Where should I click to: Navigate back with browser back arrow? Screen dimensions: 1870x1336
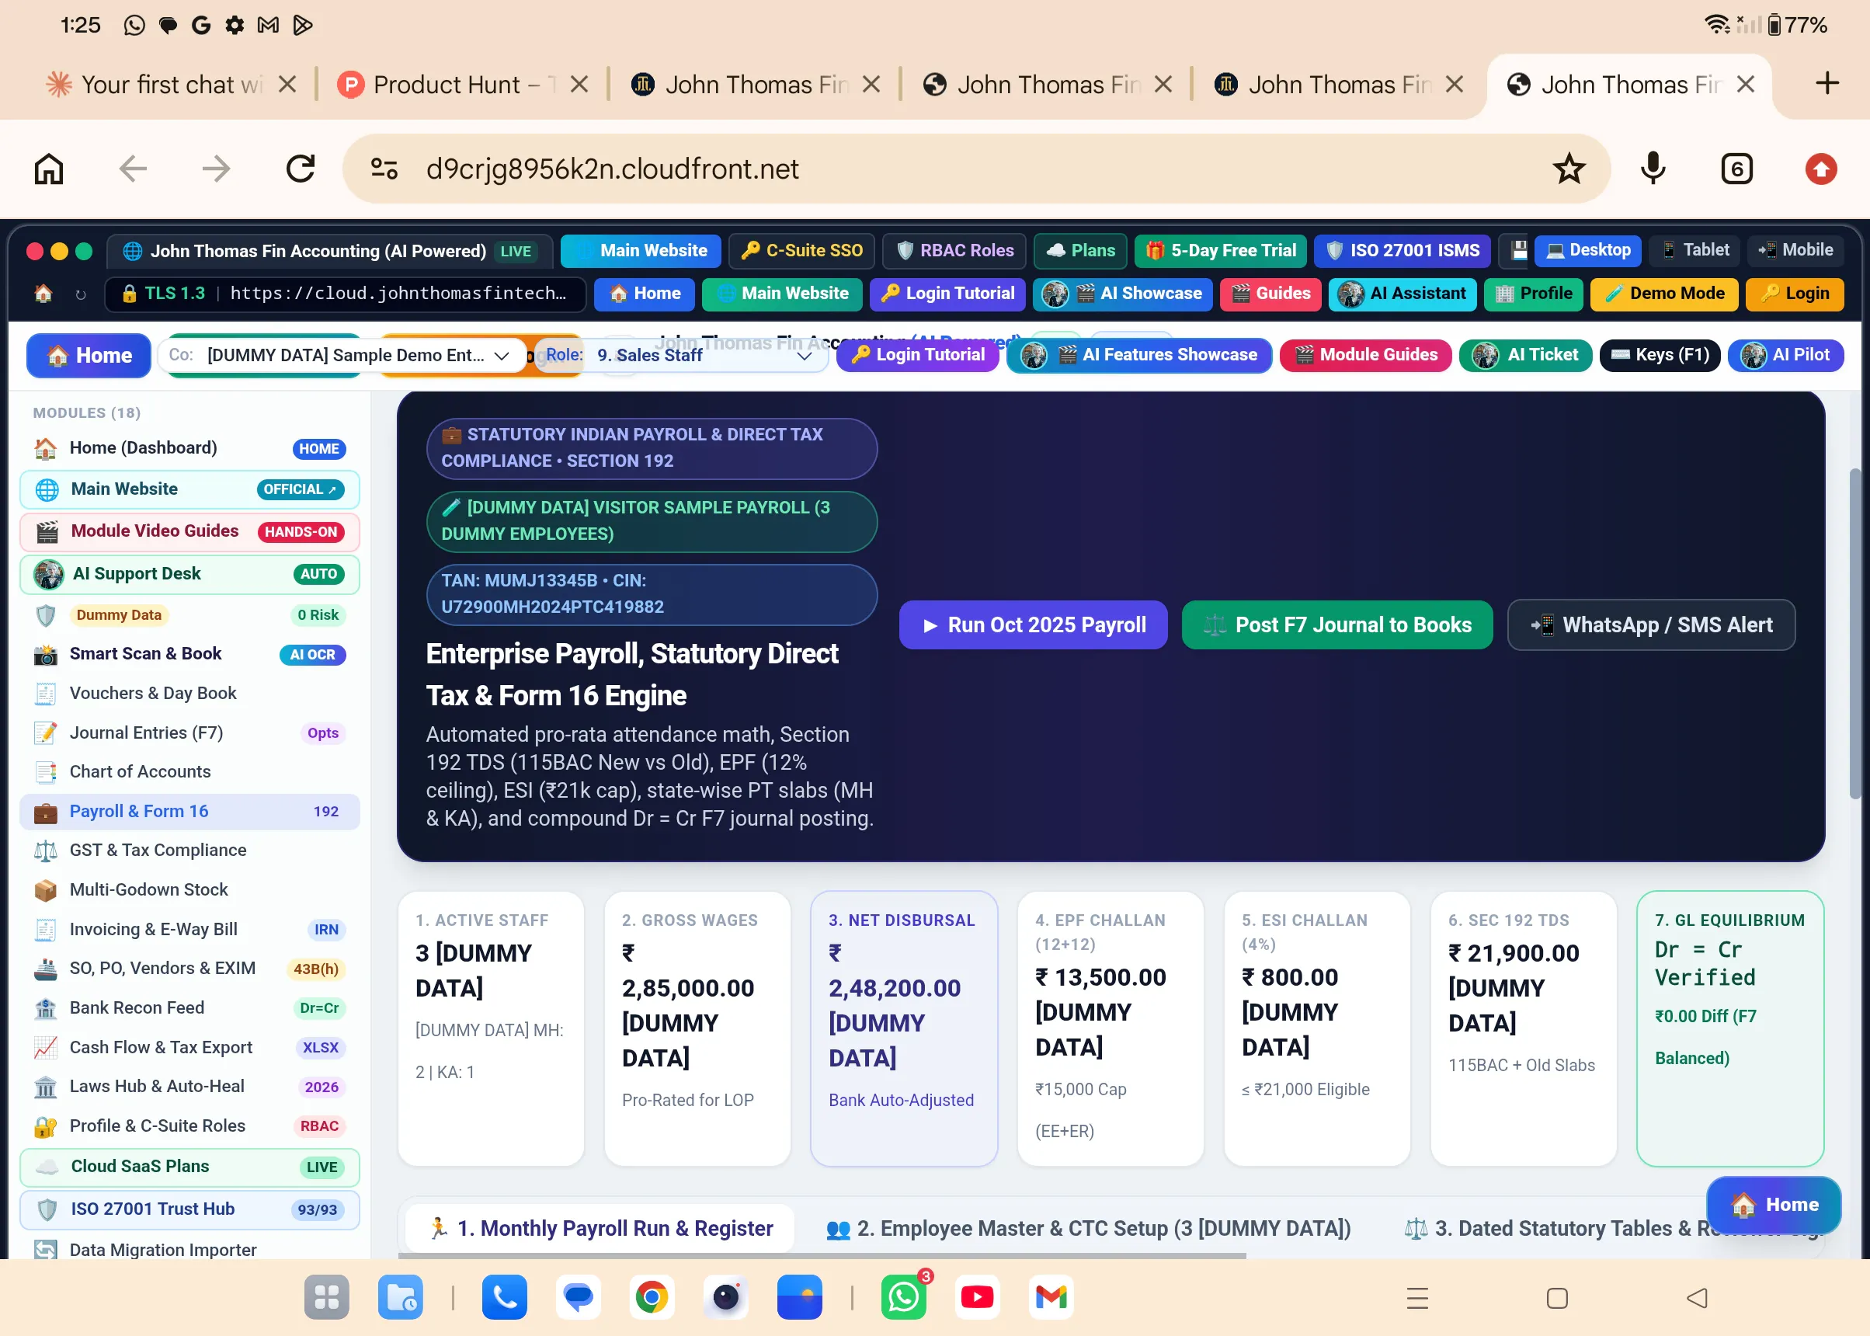[134, 169]
